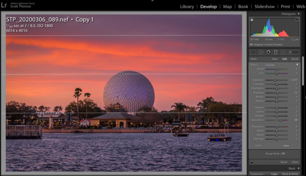Click the Highlights slider handle
The image size is (306, 176).
coord(277,89)
